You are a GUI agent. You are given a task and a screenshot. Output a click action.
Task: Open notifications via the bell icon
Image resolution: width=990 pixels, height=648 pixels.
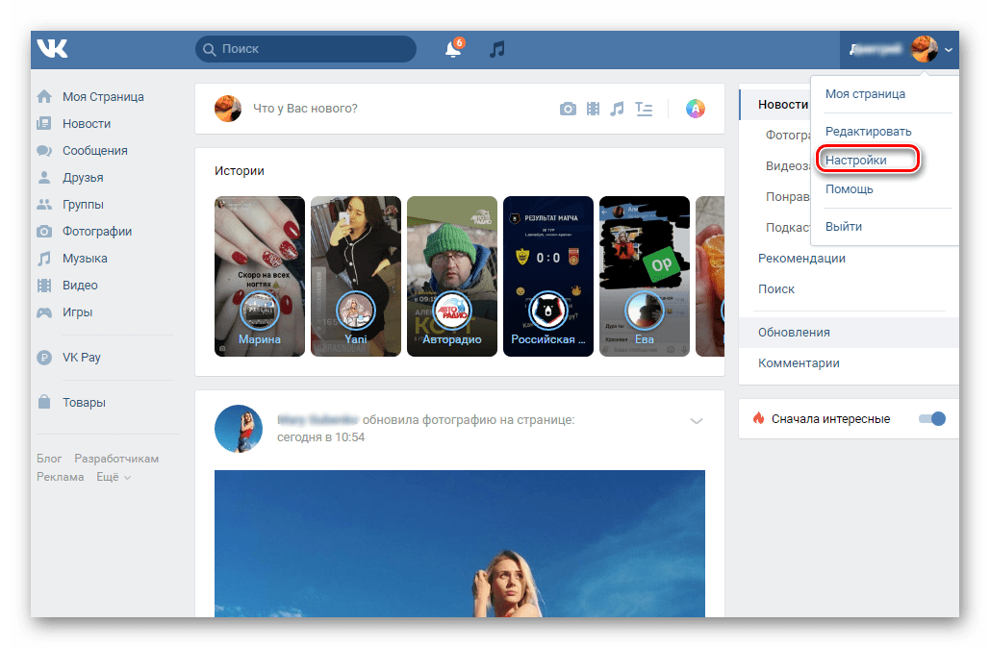(452, 48)
